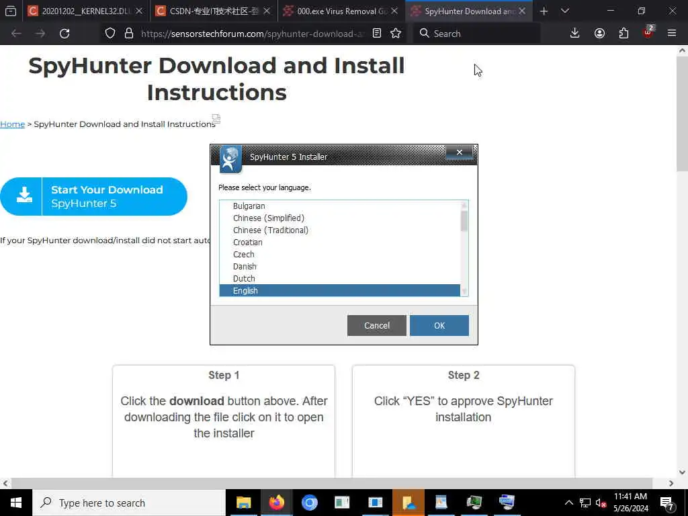Click Start Your Download SpyHunter 5 button
Screen dimensions: 688x516
tap(93, 197)
